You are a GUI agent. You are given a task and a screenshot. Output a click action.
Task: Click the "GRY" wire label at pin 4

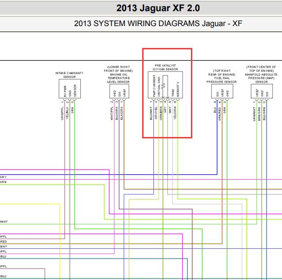(165, 109)
